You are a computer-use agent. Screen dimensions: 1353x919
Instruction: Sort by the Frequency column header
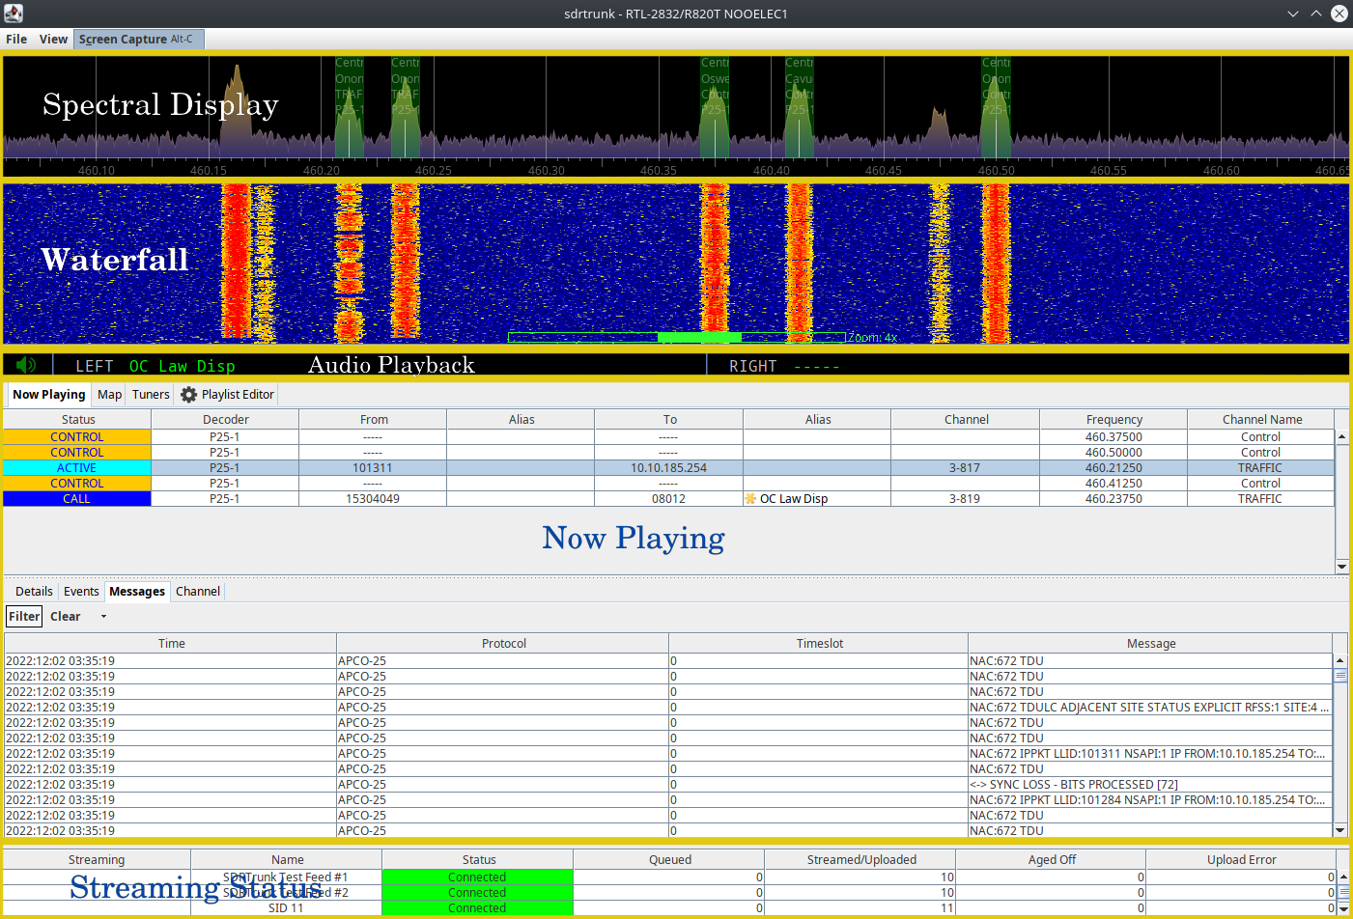point(1113,420)
